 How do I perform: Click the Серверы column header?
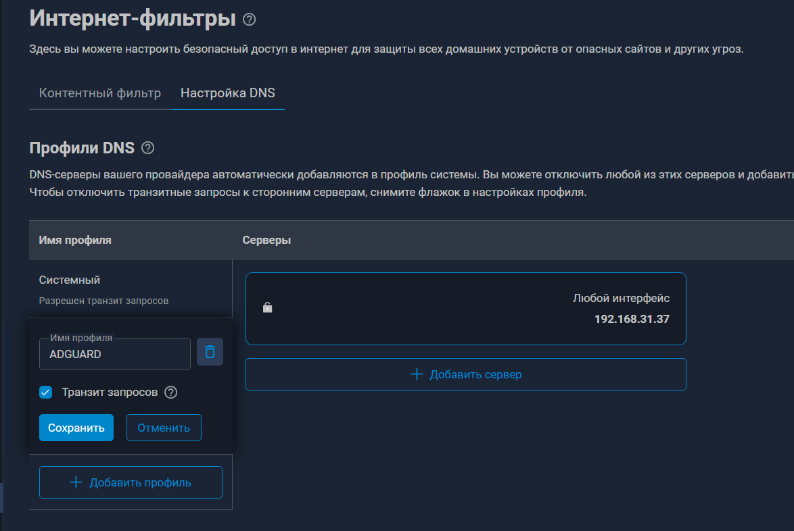(x=266, y=240)
